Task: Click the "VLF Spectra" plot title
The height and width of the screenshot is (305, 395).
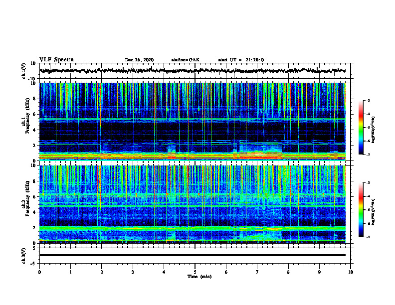Action: 56,60
